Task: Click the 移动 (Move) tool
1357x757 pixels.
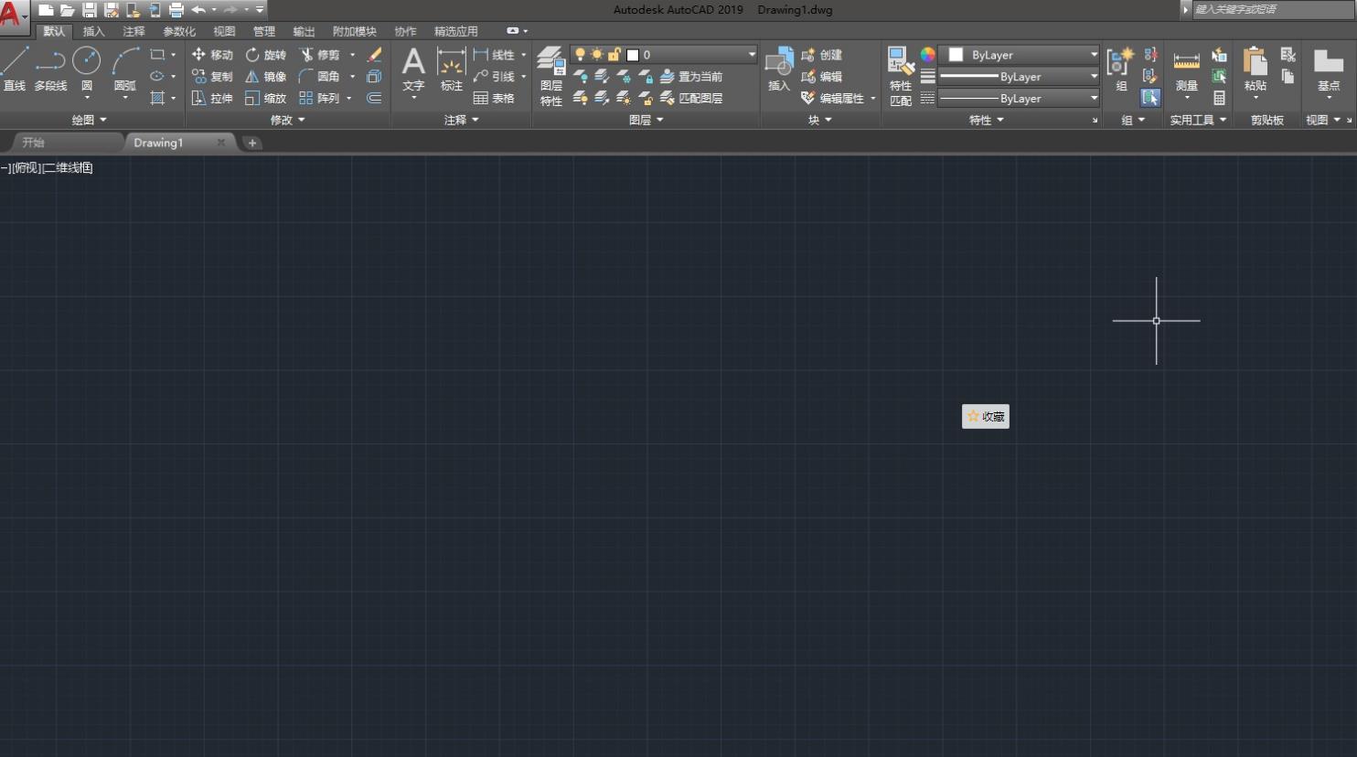Action: point(212,55)
